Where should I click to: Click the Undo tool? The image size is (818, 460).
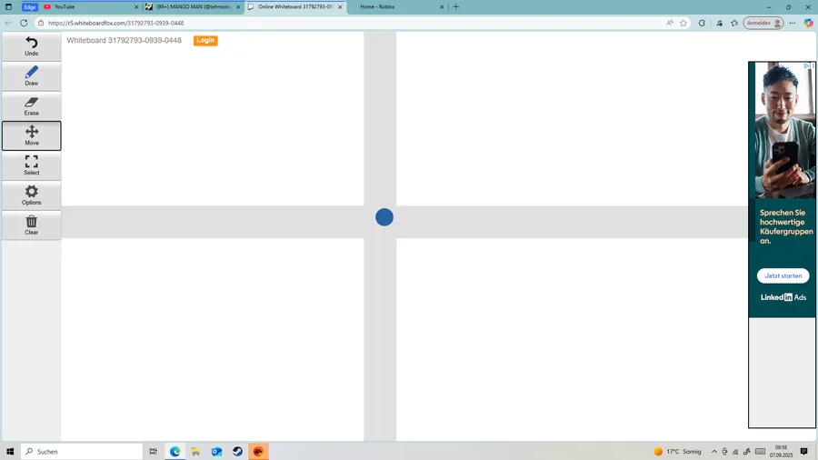click(31, 46)
